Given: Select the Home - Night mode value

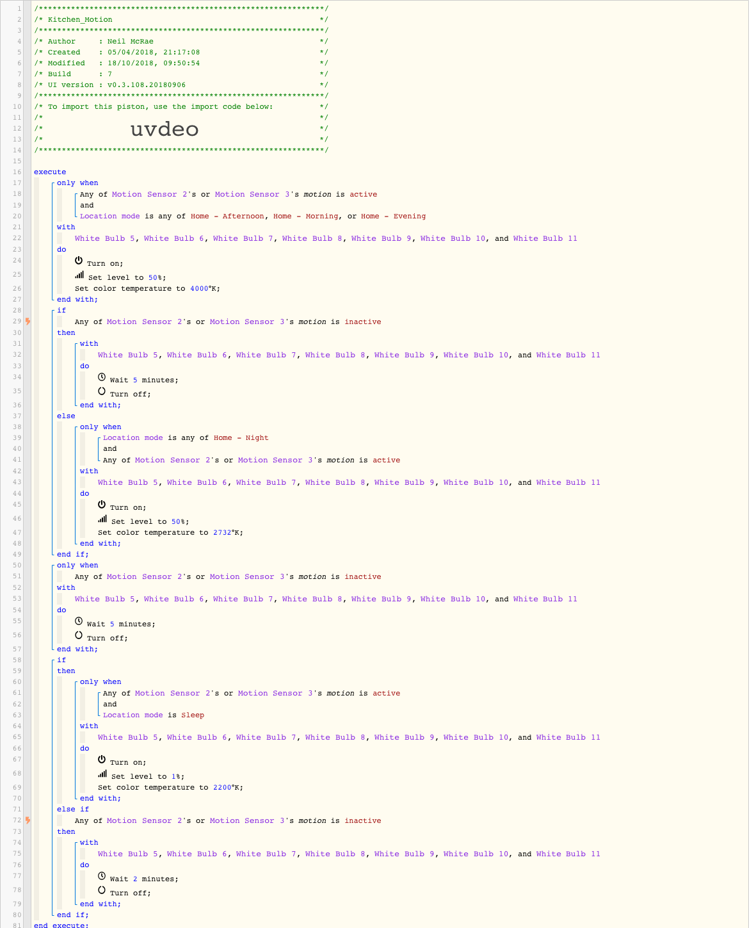Looking at the screenshot, I should coord(241,438).
